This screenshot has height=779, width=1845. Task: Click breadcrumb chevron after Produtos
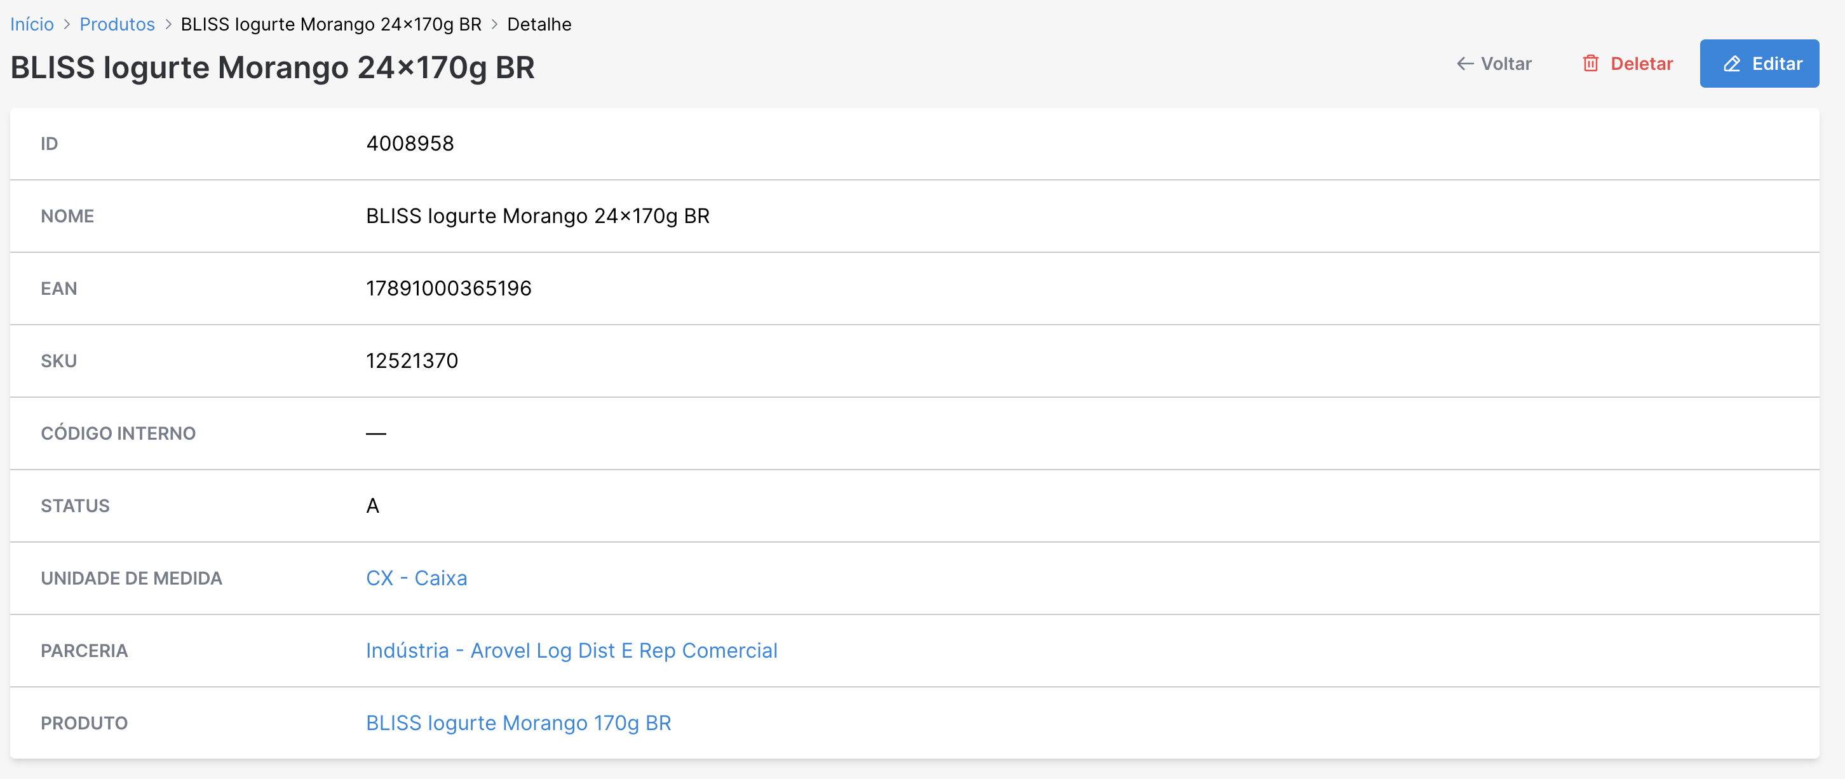click(x=168, y=24)
